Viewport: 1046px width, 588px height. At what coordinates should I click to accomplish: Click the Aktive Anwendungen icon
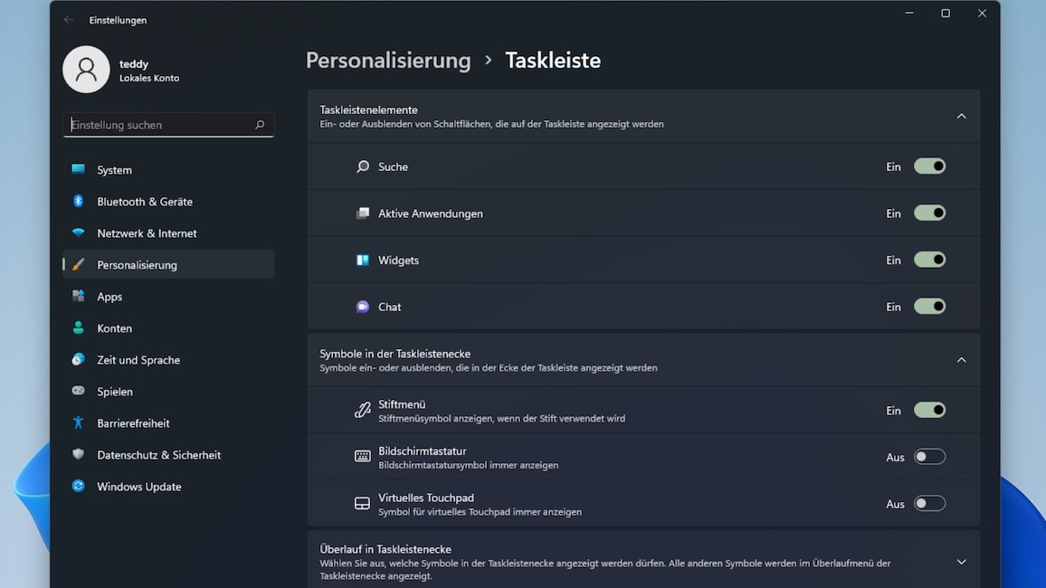point(363,213)
